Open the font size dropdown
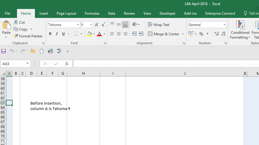 [91, 25]
